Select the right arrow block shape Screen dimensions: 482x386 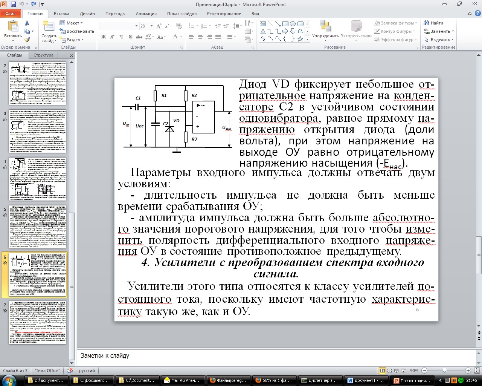point(285,31)
